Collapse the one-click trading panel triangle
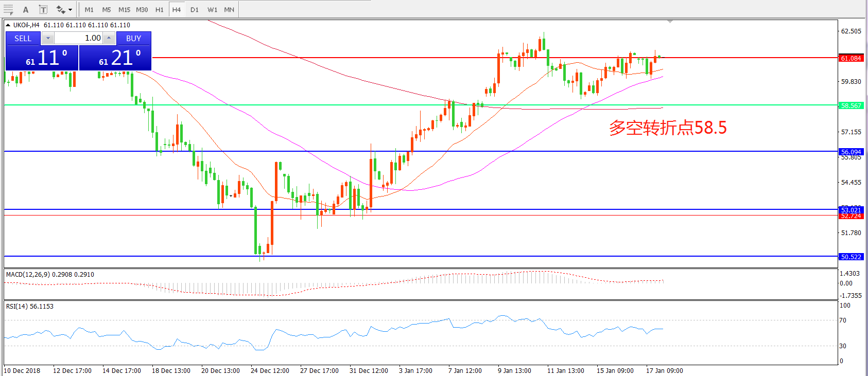Screen dimensions: 868x376 click(x=8, y=25)
